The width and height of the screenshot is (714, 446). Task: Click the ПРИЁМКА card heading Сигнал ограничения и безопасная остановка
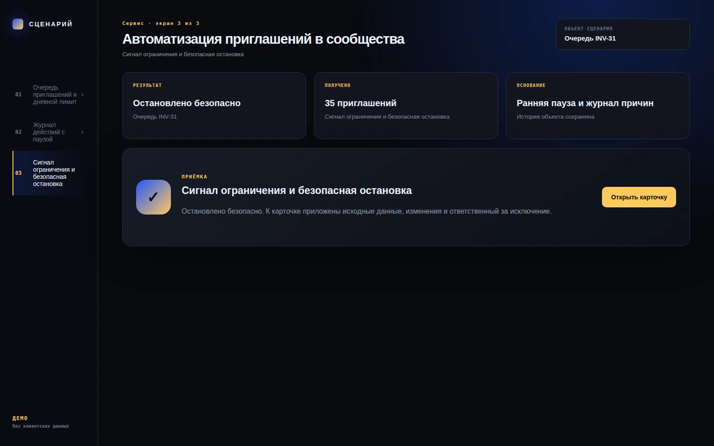pos(297,190)
